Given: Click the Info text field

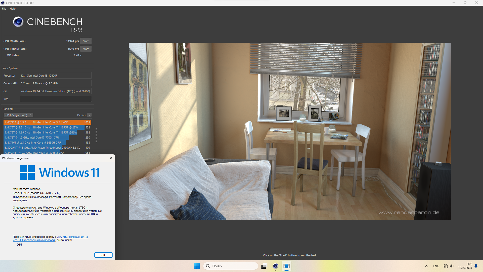Looking at the screenshot, I should tap(56, 99).
